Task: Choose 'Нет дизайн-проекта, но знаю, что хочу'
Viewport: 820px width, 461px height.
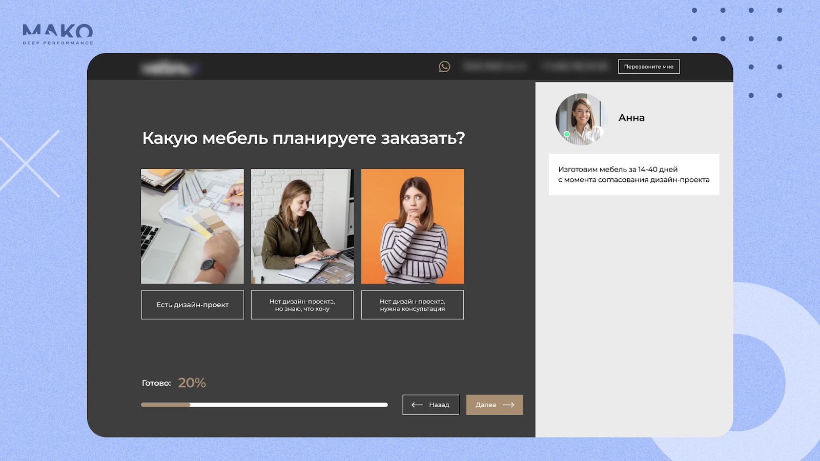Action: click(x=302, y=305)
